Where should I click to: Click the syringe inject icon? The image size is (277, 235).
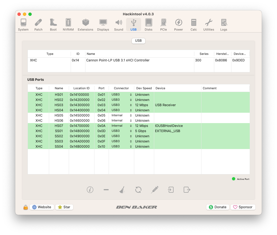155,190
